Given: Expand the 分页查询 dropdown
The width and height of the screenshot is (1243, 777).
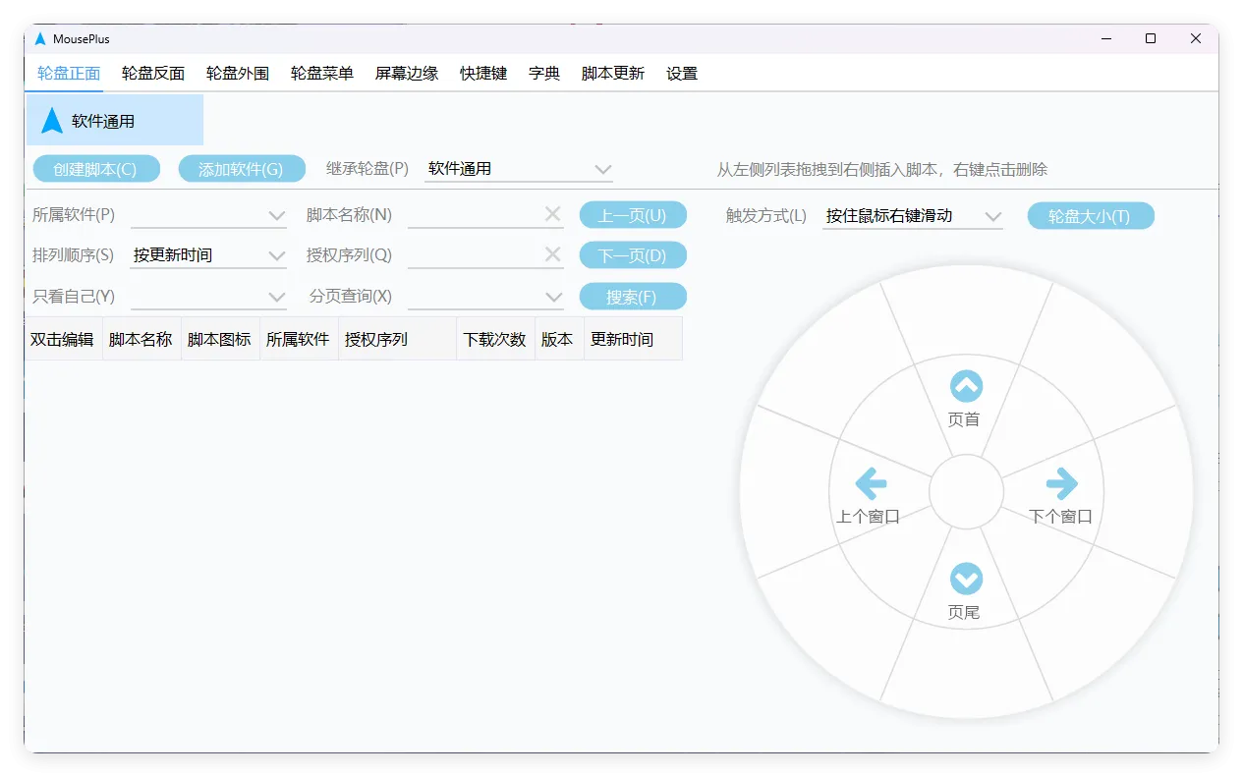Looking at the screenshot, I should tap(553, 296).
